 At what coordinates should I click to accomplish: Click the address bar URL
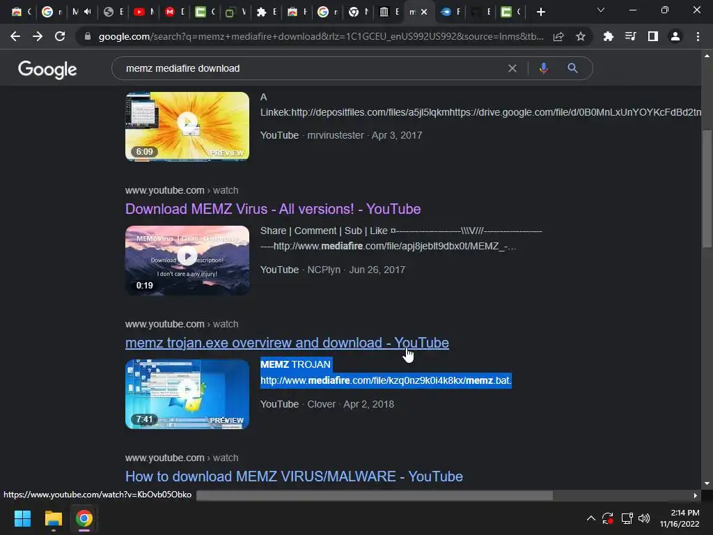coord(320,36)
